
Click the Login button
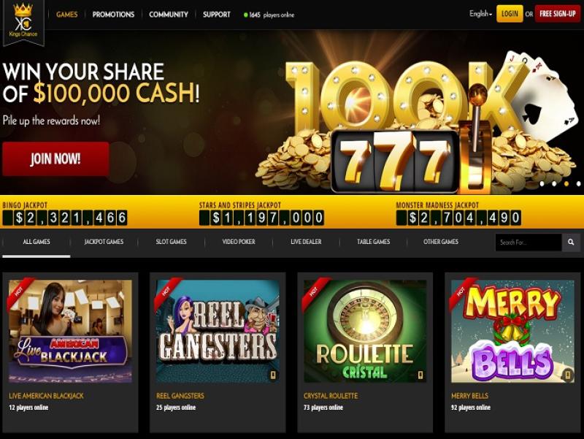tap(510, 14)
